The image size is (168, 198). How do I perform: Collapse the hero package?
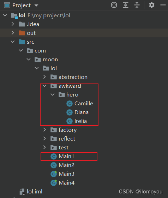click(x=52, y=94)
